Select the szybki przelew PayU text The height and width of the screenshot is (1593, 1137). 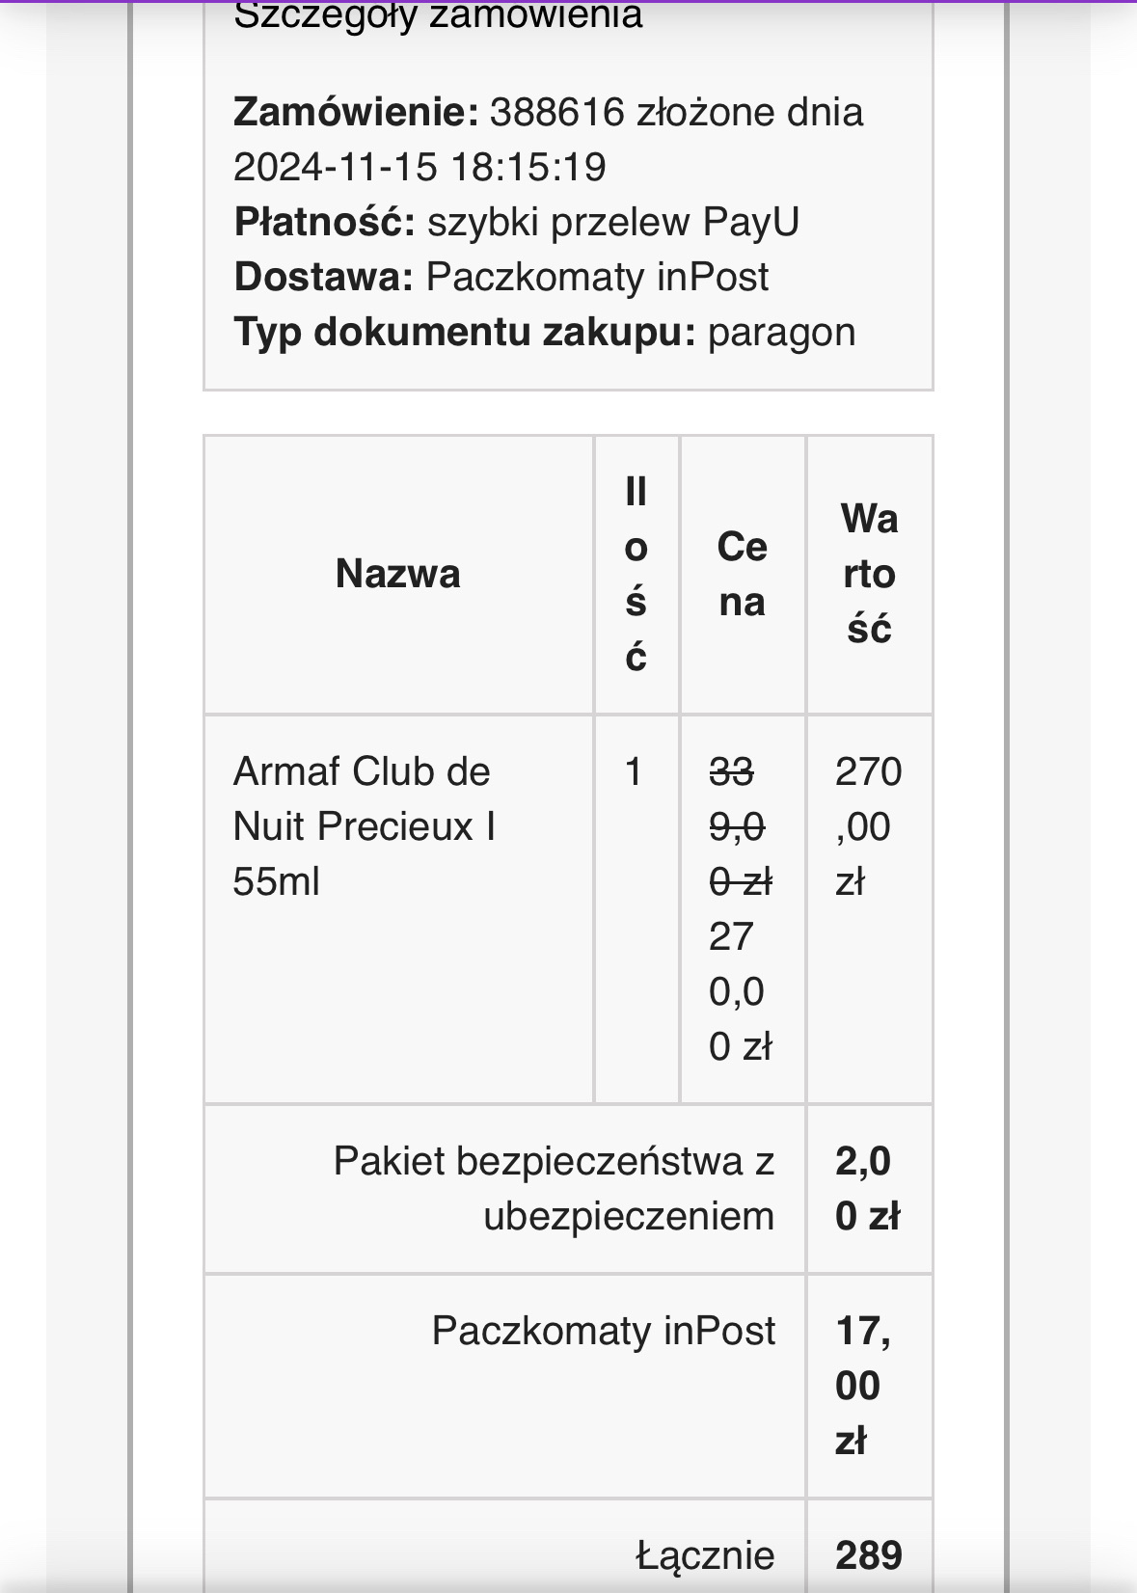coord(613,223)
